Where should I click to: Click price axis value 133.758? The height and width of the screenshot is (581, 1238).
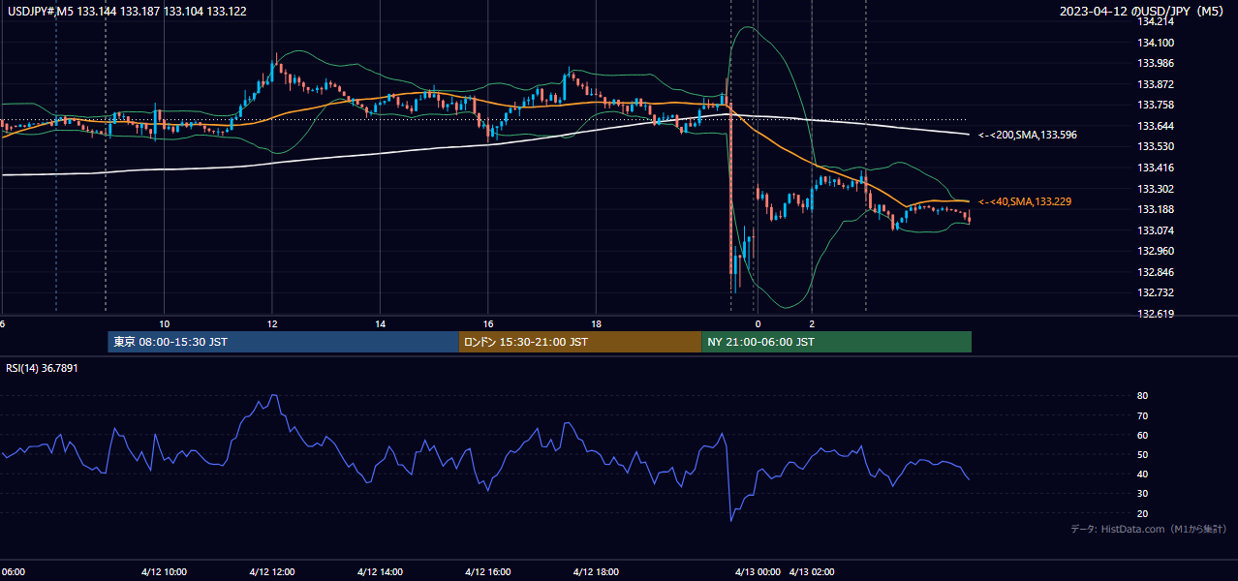click(1156, 105)
